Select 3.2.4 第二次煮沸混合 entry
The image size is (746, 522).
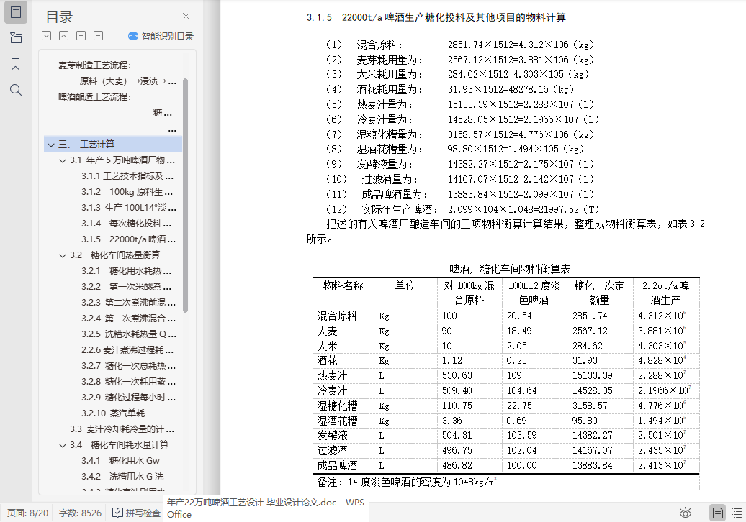click(x=128, y=319)
